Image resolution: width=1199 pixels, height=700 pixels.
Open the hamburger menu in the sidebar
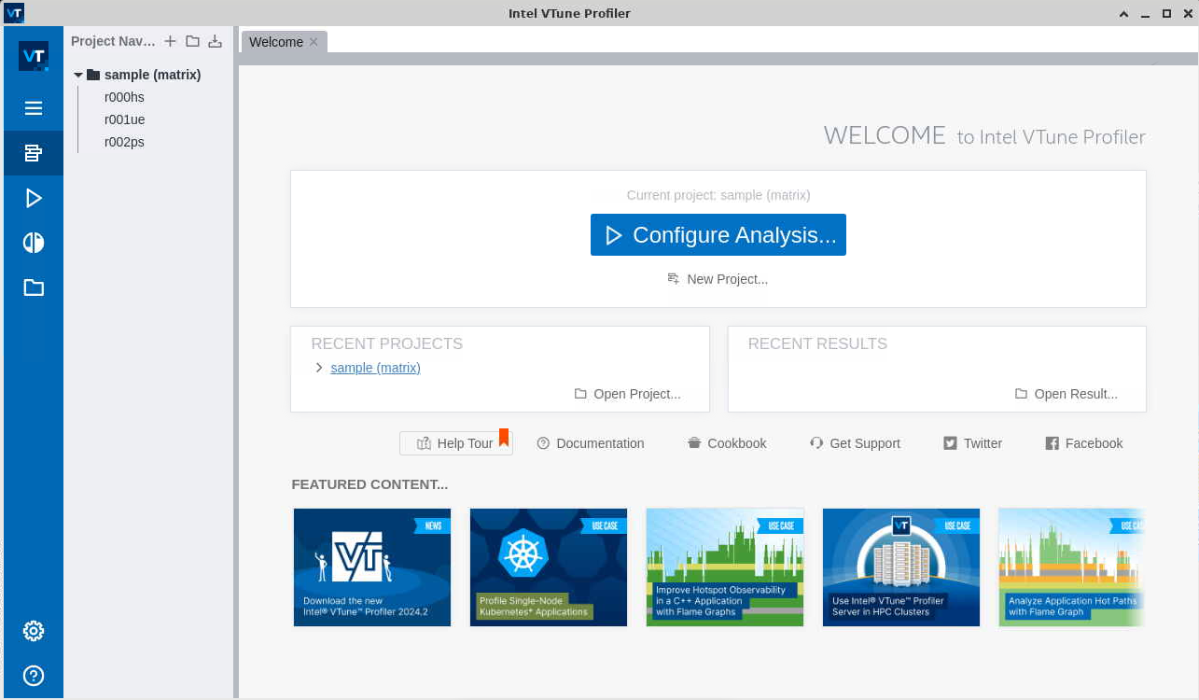[34, 108]
